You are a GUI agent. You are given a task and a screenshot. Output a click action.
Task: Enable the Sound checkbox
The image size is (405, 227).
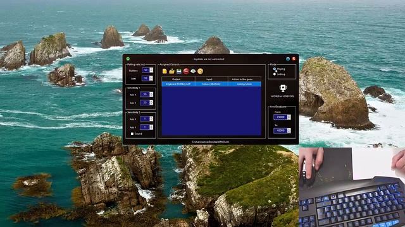pos(132,134)
